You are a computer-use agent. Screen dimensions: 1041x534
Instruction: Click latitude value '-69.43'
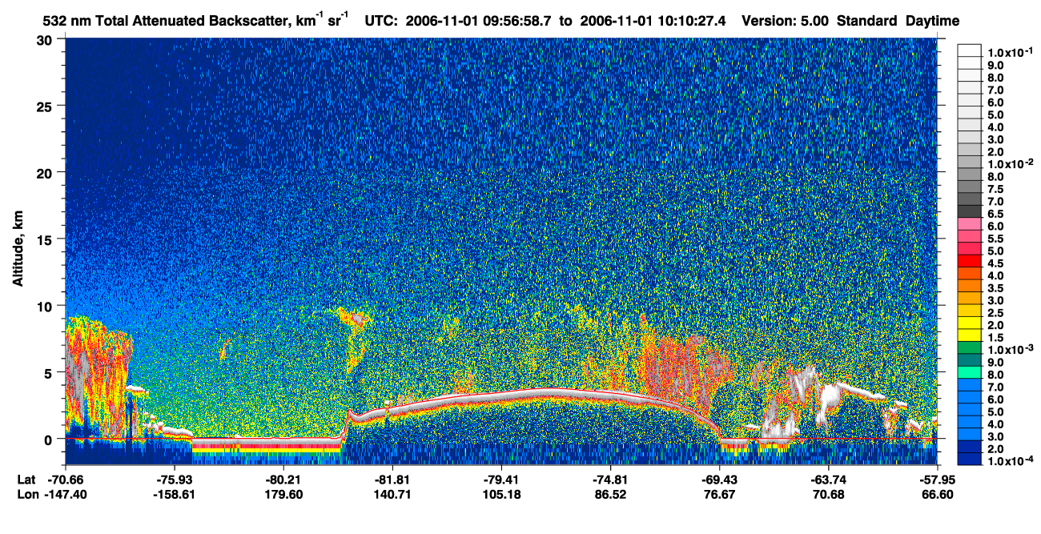coord(719,480)
